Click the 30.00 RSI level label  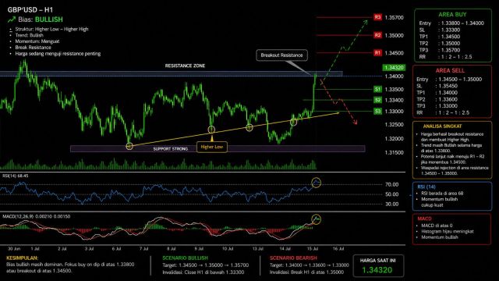(x=391, y=204)
